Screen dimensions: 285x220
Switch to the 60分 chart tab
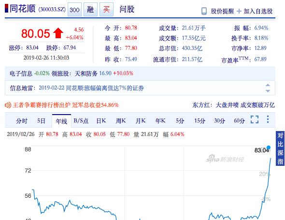pyautogui.click(x=240, y=121)
